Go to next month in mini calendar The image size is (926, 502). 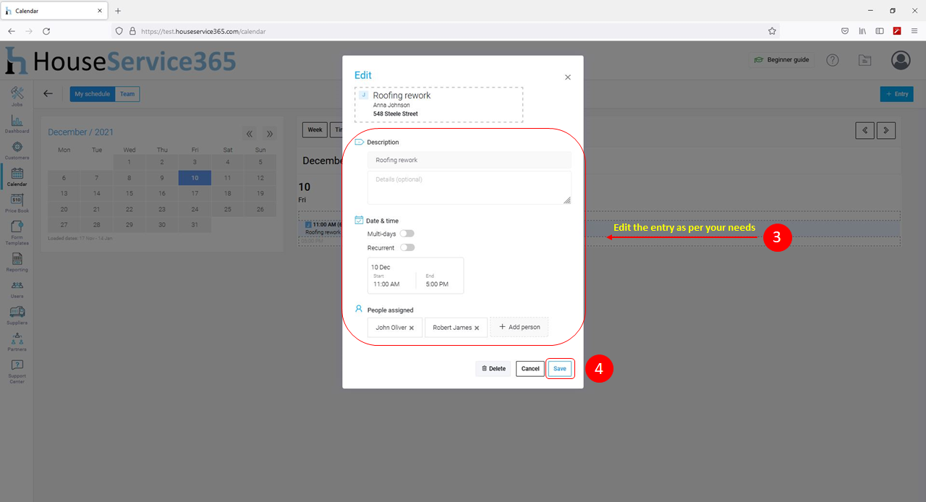point(269,134)
